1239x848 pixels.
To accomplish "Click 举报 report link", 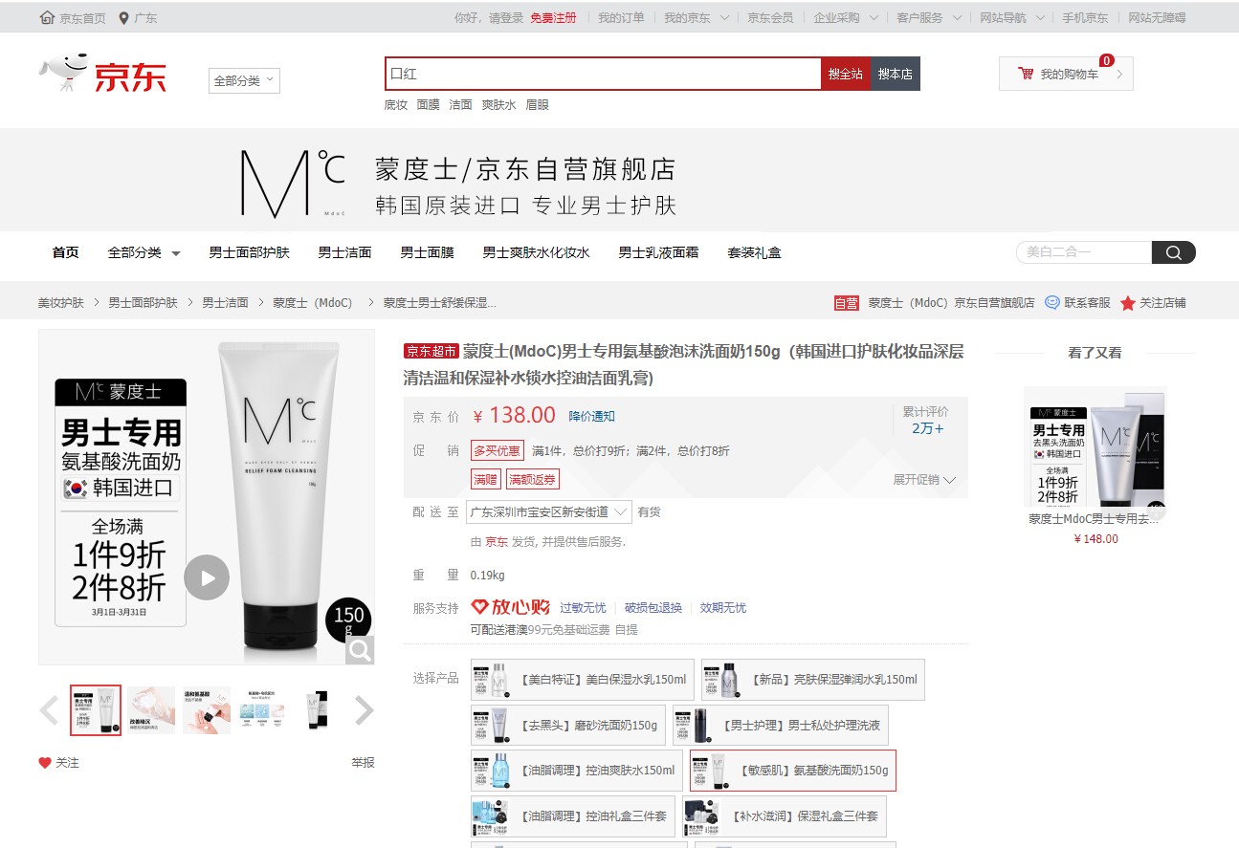I will click(x=363, y=763).
